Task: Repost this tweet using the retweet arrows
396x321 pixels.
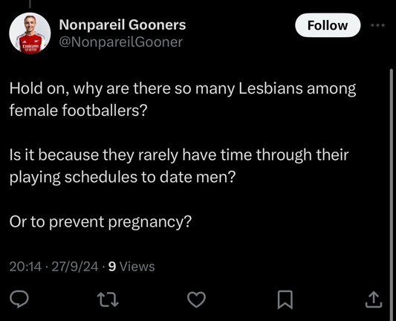Action: tap(108, 299)
